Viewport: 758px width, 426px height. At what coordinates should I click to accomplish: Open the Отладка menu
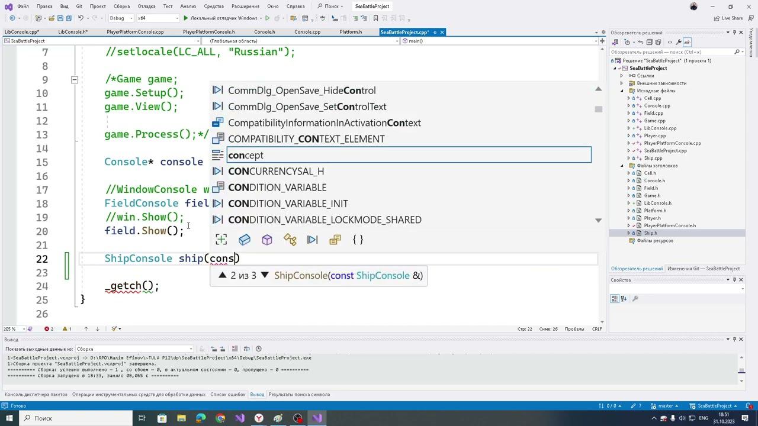pos(146,7)
